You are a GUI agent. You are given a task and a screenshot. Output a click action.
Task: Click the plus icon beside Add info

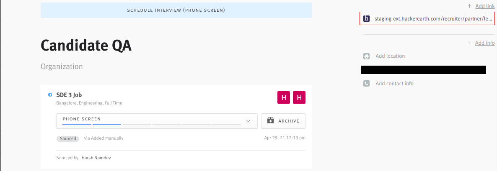[x=469, y=43]
